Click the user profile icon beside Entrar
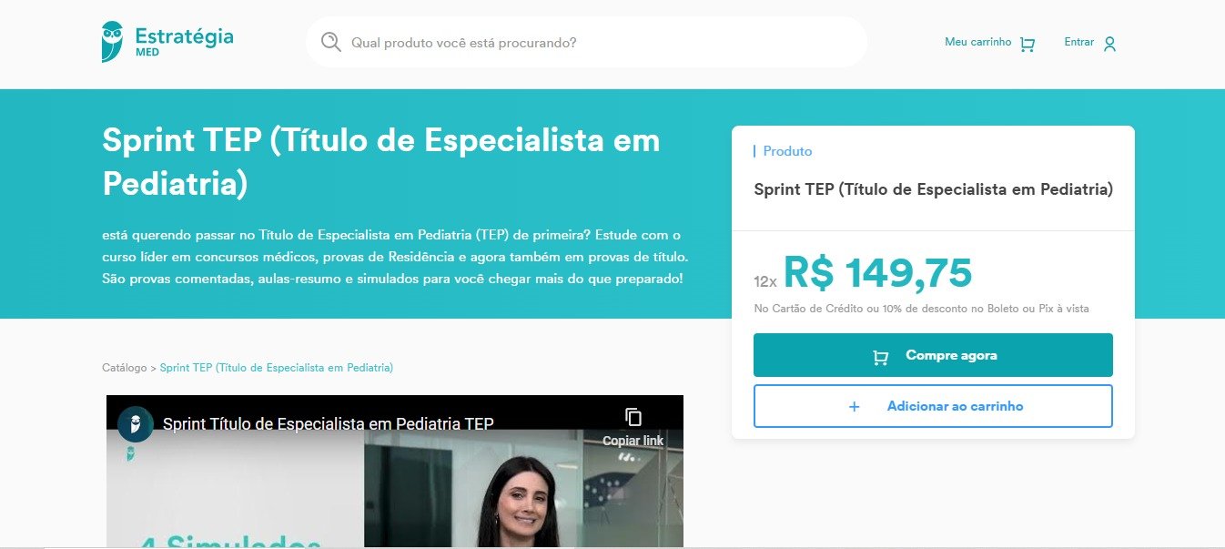1225x549 pixels. 1109,44
